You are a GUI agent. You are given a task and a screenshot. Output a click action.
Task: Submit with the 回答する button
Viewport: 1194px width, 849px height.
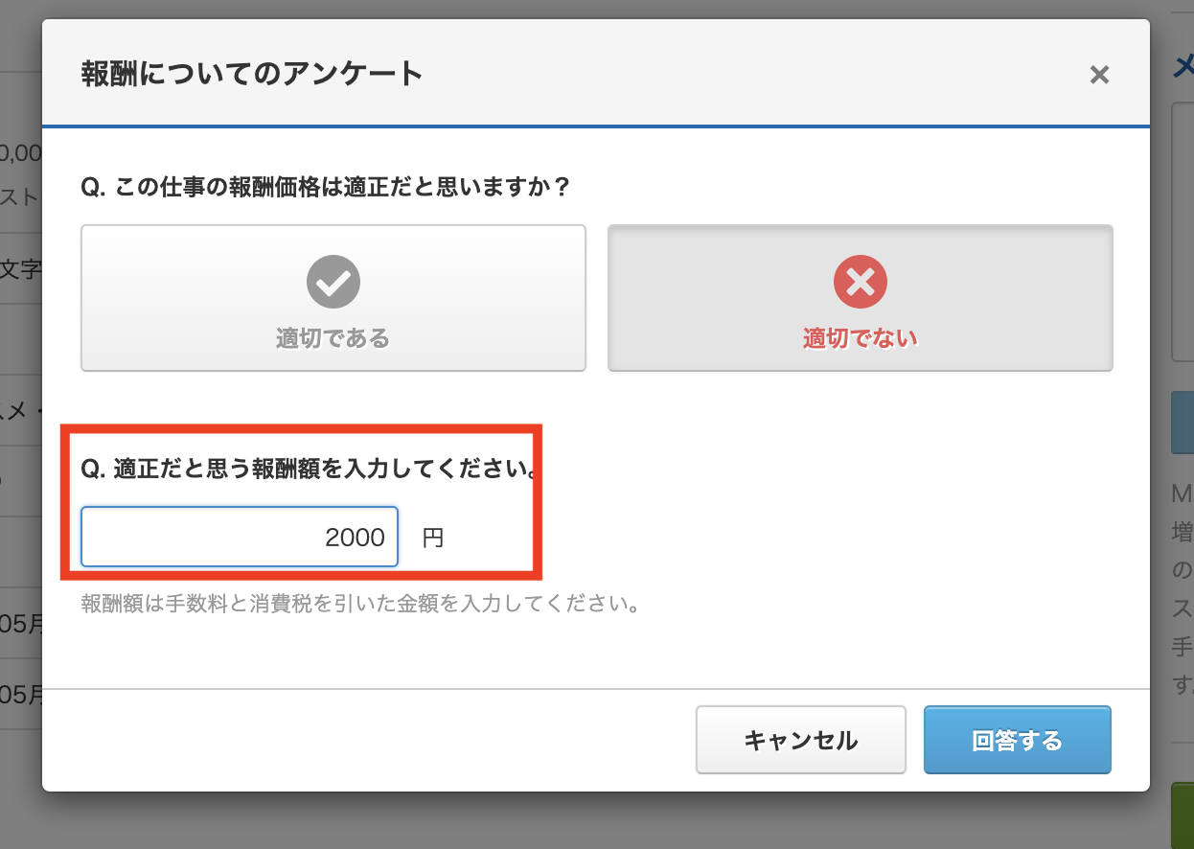tap(1017, 740)
